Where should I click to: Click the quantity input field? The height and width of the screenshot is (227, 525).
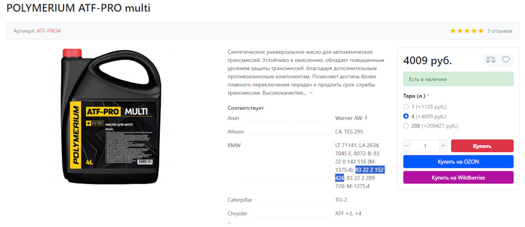(x=425, y=146)
